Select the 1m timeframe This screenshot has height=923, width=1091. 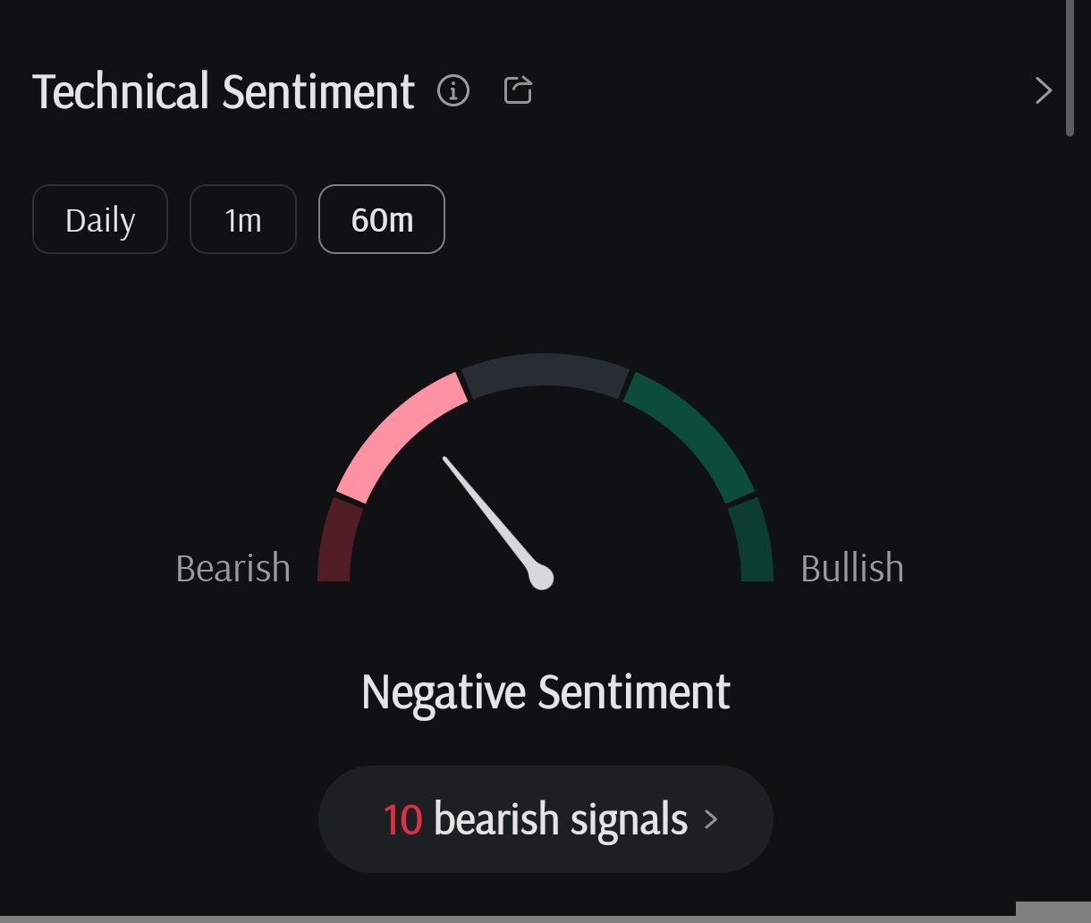point(242,220)
